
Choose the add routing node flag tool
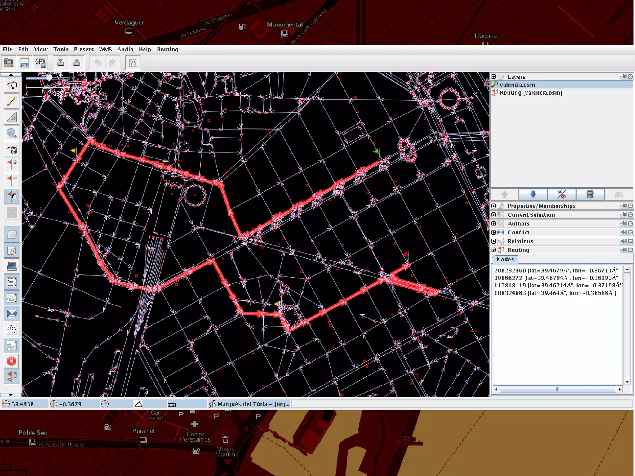tap(12, 164)
